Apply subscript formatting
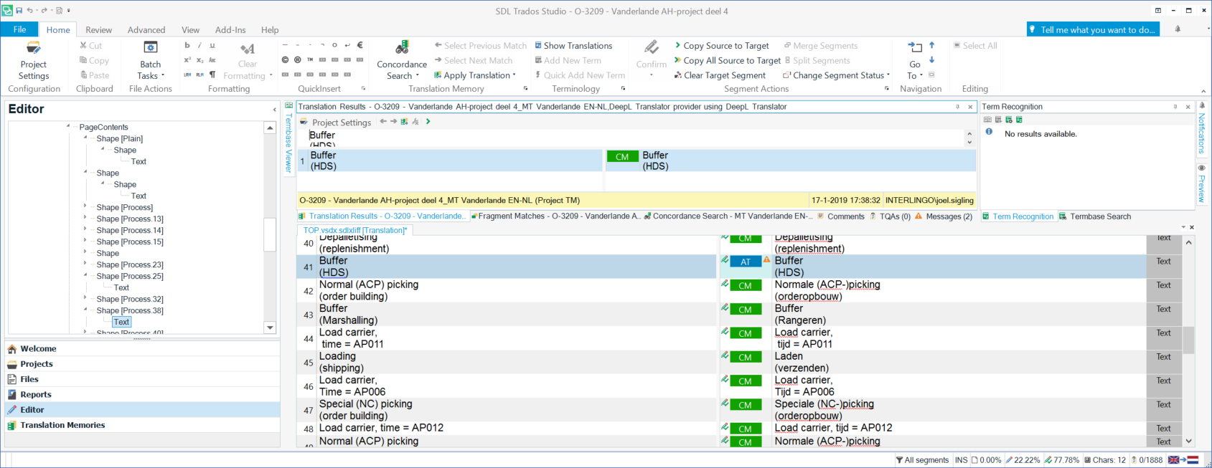 (200, 60)
